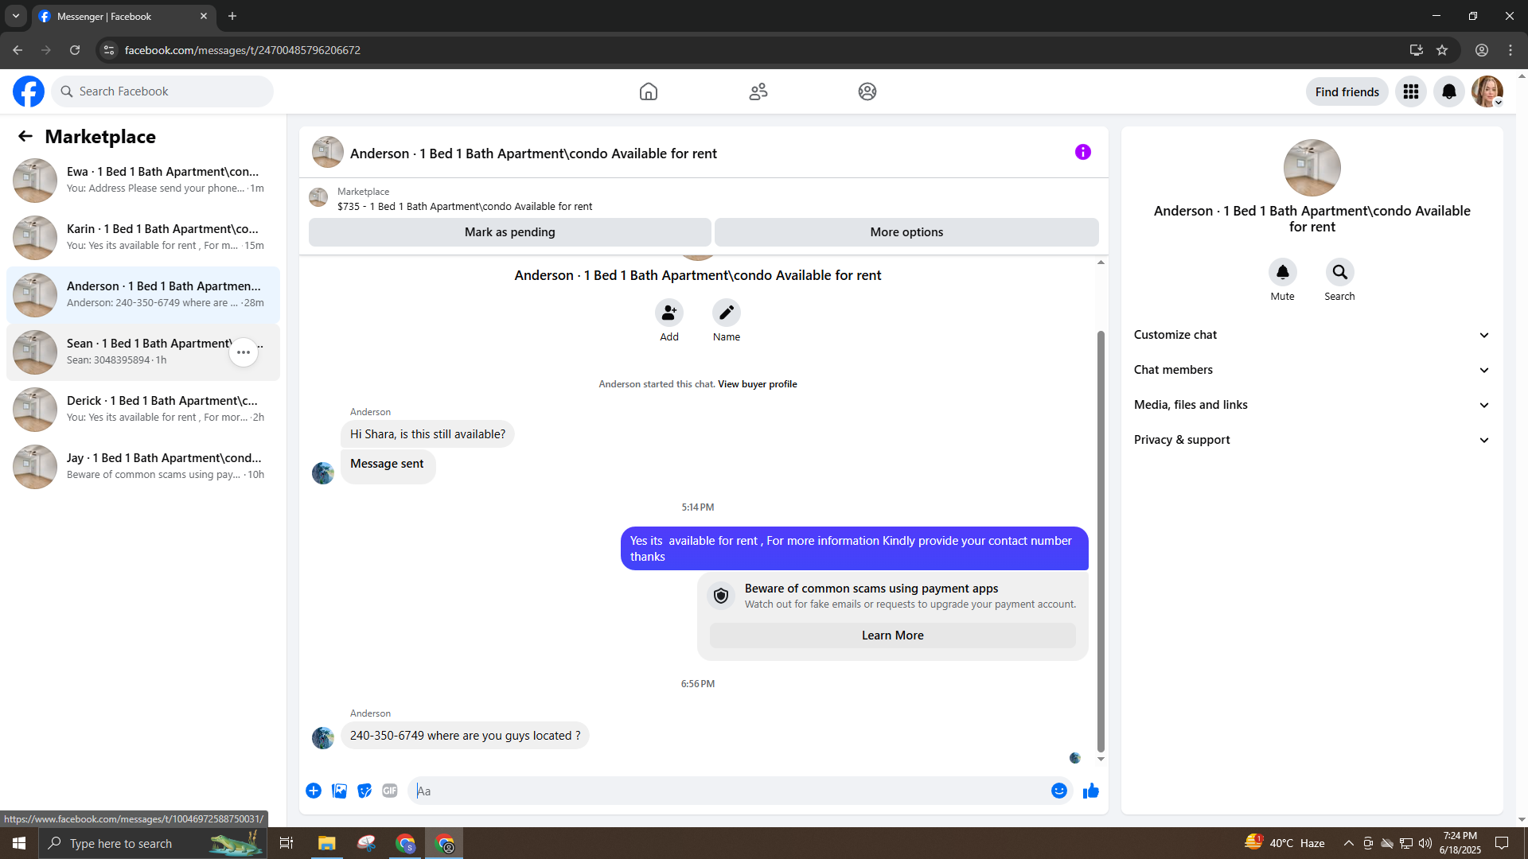View site information icon in address bar
This screenshot has width=1528, height=859.
click(109, 50)
